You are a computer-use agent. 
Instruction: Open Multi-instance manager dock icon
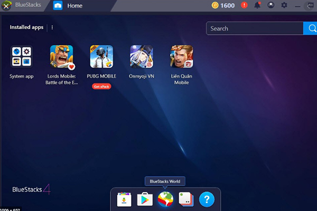tap(186, 199)
